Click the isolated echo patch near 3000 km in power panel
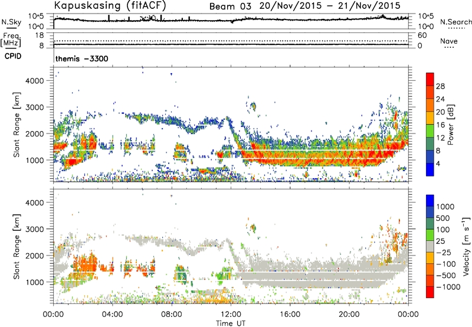Viewport: 472px width, 327px height. [x=253, y=106]
